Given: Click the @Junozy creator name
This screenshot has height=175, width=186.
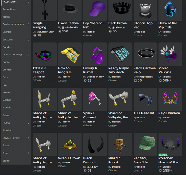Looking at the screenshot, I should pos(92,167).
